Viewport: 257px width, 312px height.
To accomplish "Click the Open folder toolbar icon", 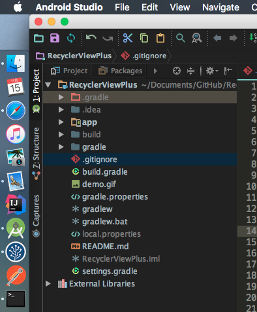I will coord(38,39).
